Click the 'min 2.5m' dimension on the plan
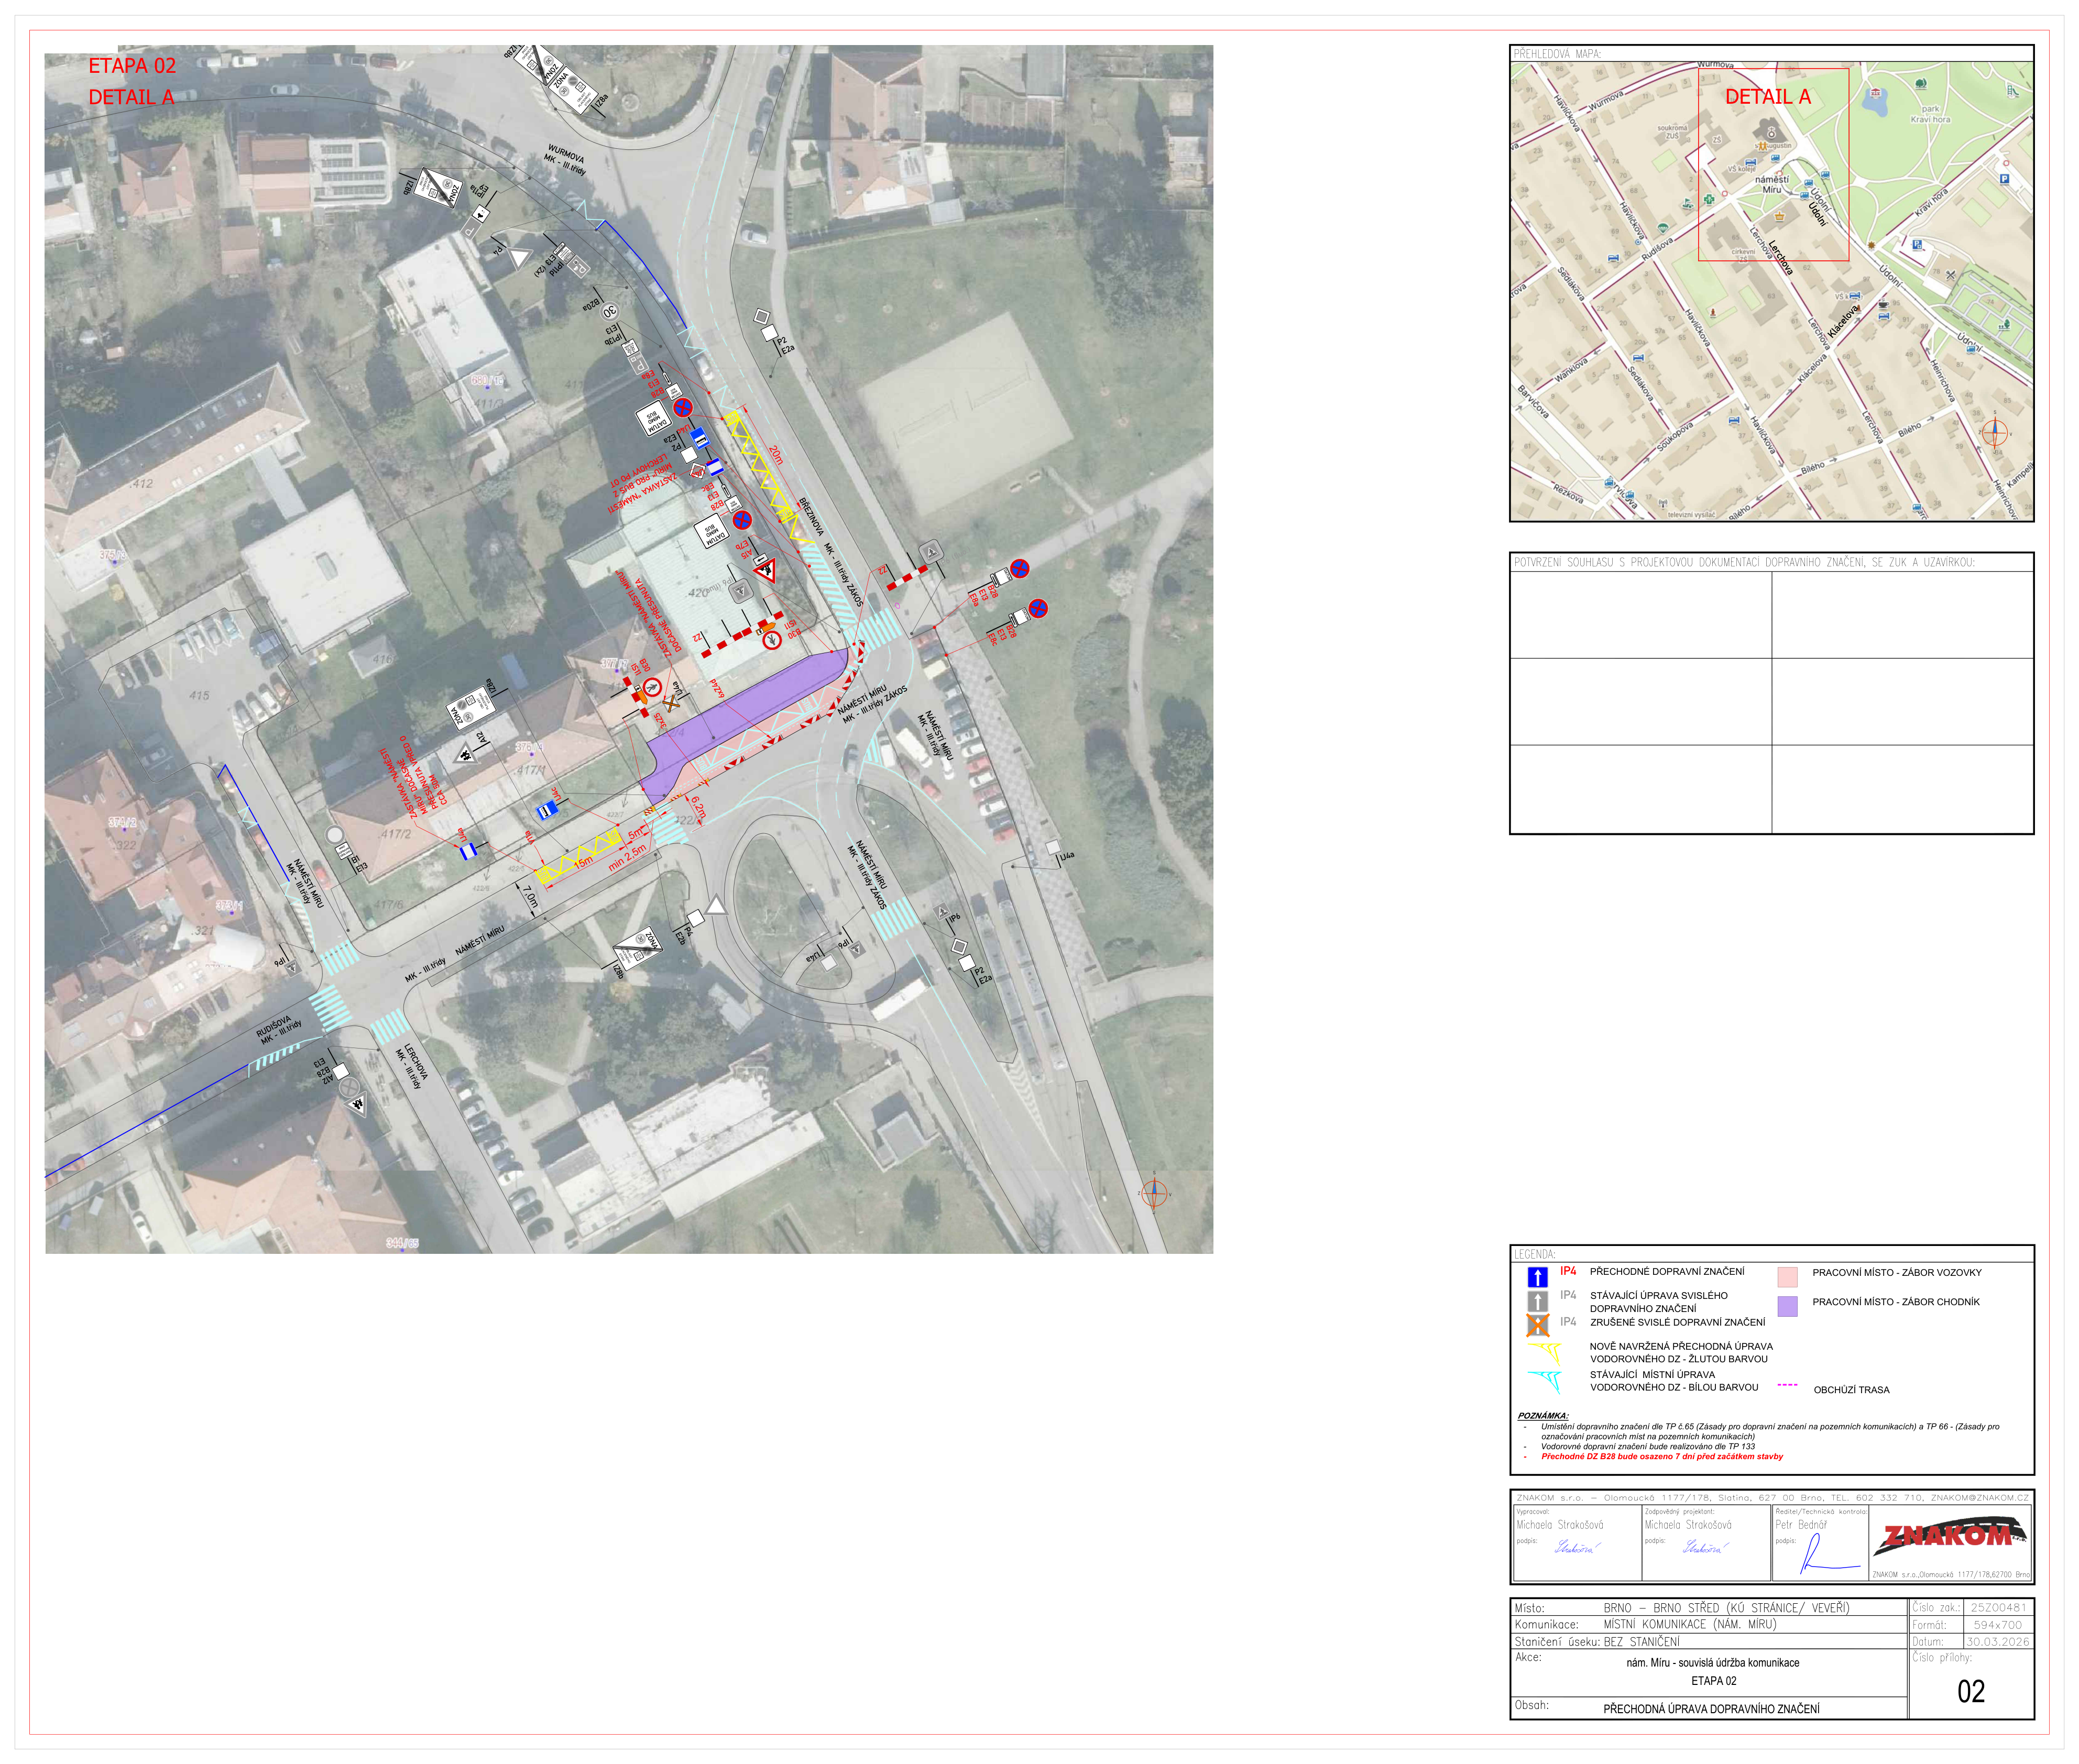 [627, 857]
